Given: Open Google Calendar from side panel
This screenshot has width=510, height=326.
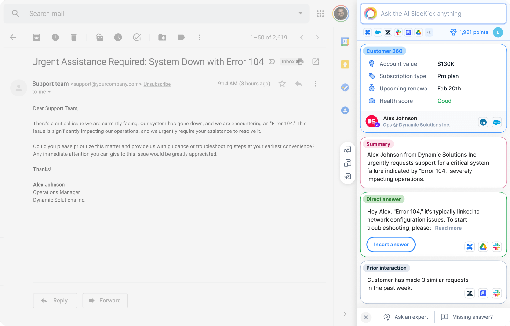Looking at the screenshot, I should pyautogui.click(x=345, y=41).
